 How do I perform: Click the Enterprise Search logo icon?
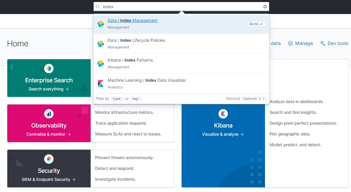point(49,69)
